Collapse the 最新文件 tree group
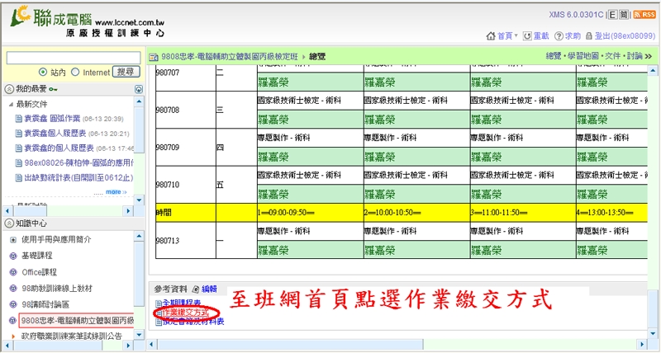 9,104
